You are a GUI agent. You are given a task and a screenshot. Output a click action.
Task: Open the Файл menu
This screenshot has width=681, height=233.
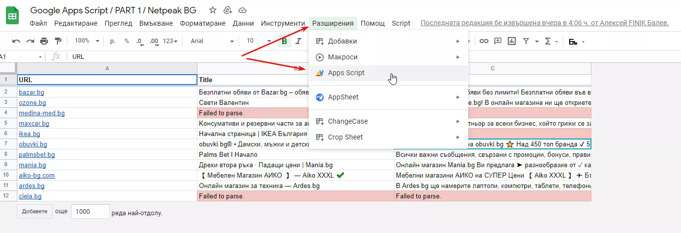tap(39, 23)
